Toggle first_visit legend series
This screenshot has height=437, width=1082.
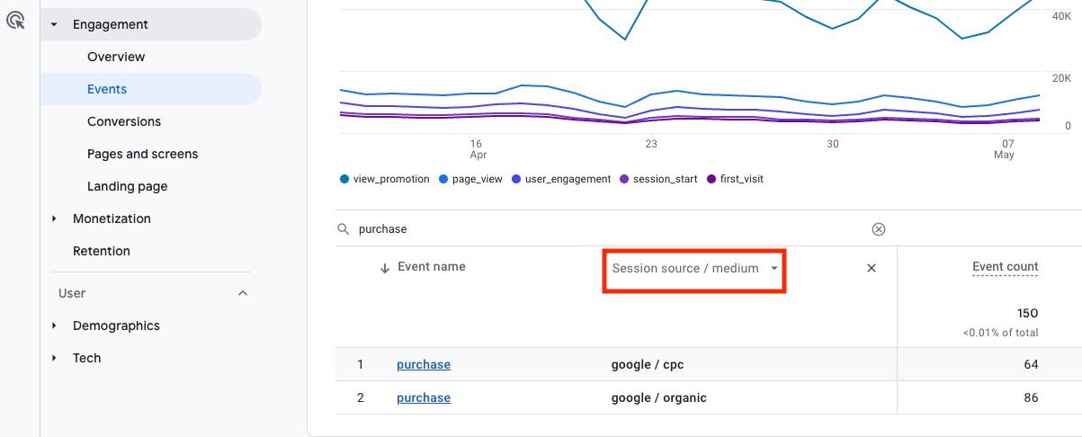click(x=735, y=179)
